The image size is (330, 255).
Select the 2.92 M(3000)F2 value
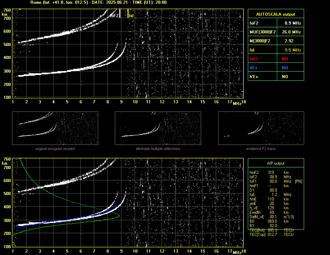289,41
